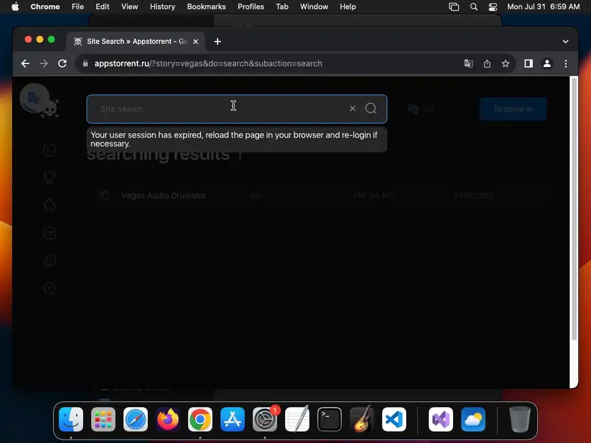The image size is (591, 443).
Task: Open Control Center in menu bar
Action: point(493,7)
